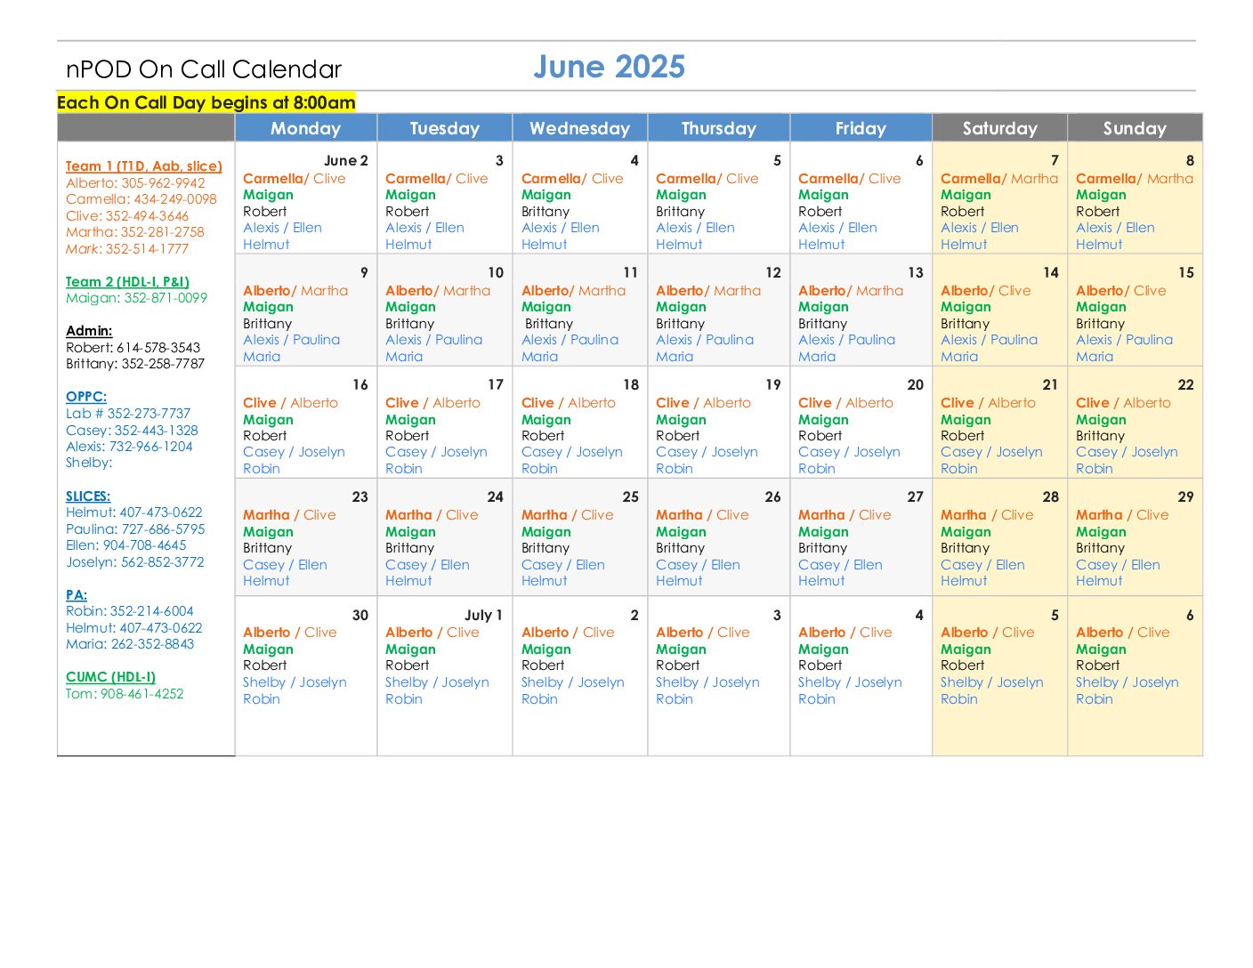The image size is (1253, 968).
Task: Select Robin: 352-214-6004 contact line
Action: [x=130, y=611]
